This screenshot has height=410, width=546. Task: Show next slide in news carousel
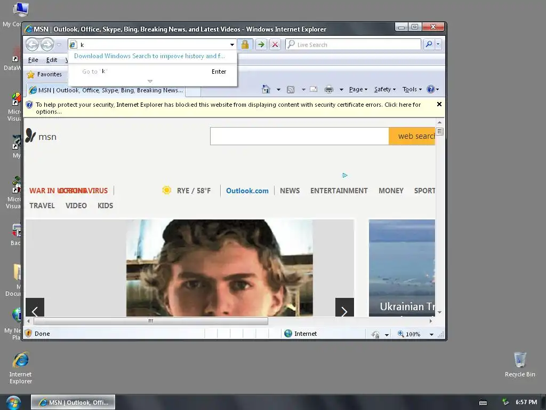[344, 307]
